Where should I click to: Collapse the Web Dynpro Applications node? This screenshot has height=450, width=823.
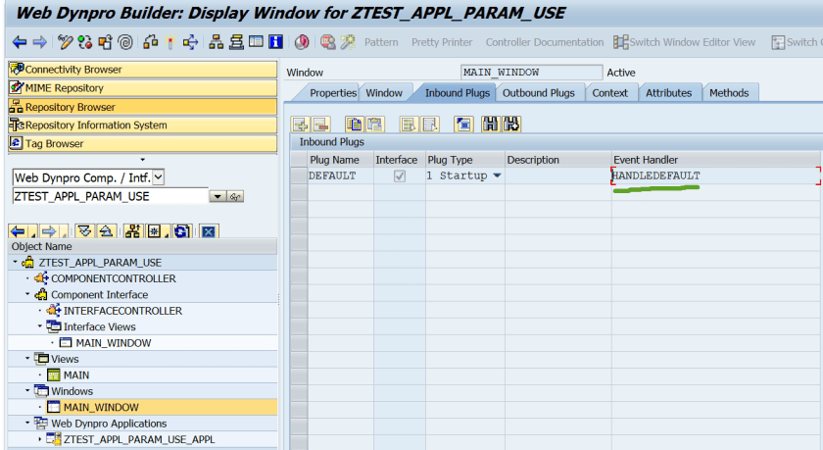tap(27, 423)
